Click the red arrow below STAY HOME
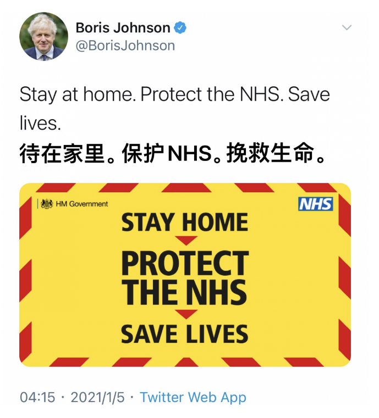This screenshot has width=379, height=418. (x=186, y=241)
